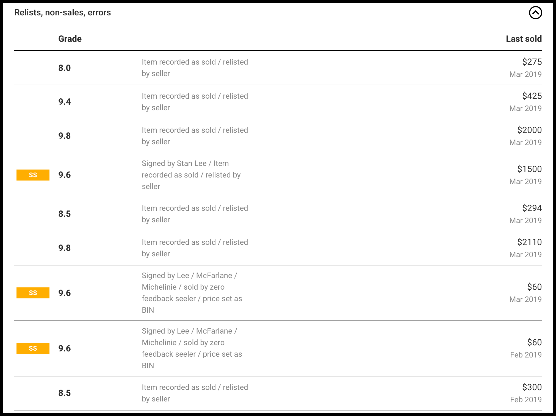Image resolution: width=556 pixels, height=416 pixels.
Task: Select the $2110 sale price entry
Action: click(x=529, y=242)
